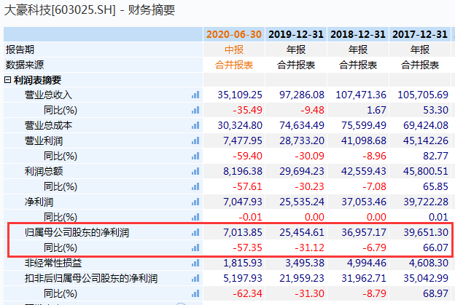Screen dimensions: 455x305
Task: Open chart icon for 同比(%) under 归属母公司股东的净利润
Action: (195, 247)
